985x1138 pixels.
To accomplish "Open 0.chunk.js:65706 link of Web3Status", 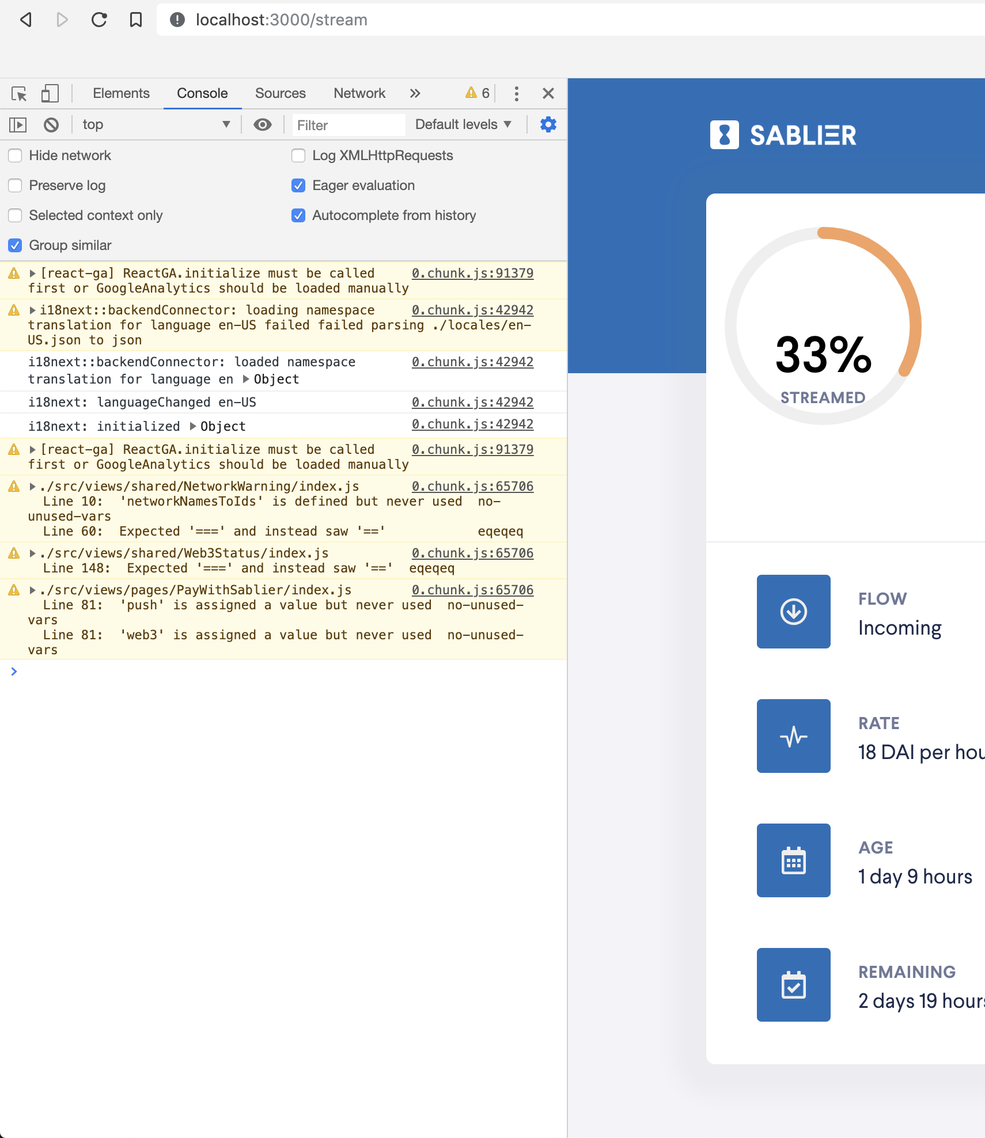I will [x=472, y=553].
